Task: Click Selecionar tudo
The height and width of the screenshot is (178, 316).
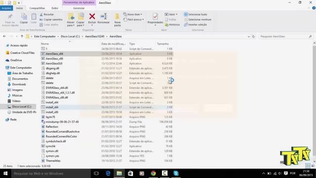Action: [x=196, y=14]
